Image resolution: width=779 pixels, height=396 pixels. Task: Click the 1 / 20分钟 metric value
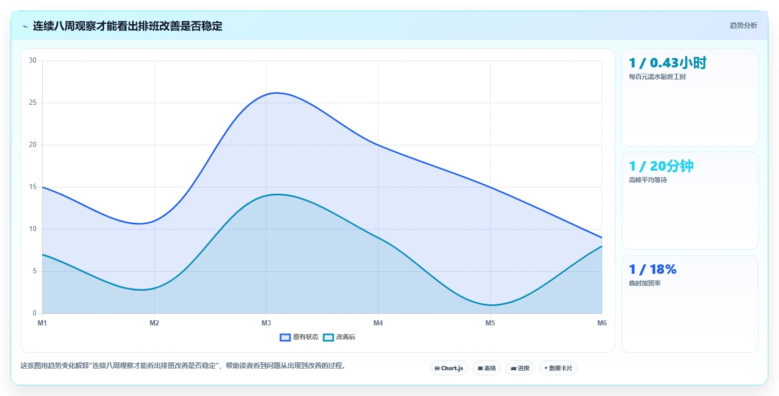pos(661,166)
